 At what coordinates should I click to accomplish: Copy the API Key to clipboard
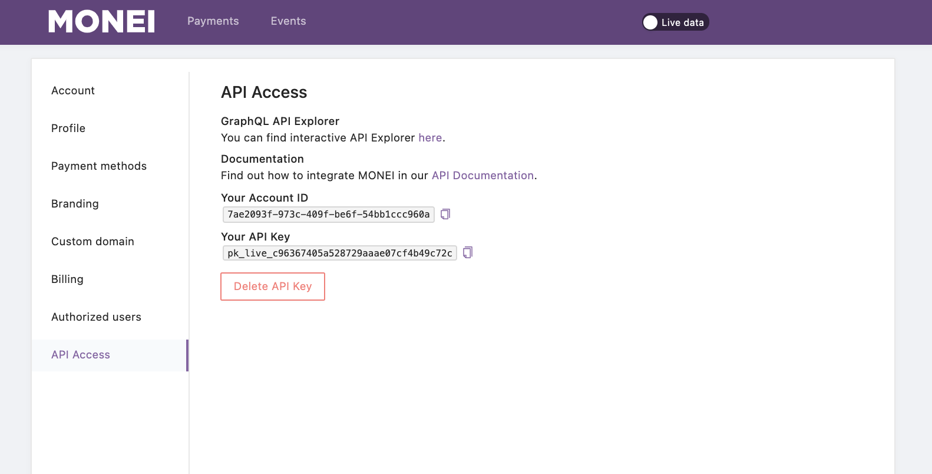pos(468,253)
